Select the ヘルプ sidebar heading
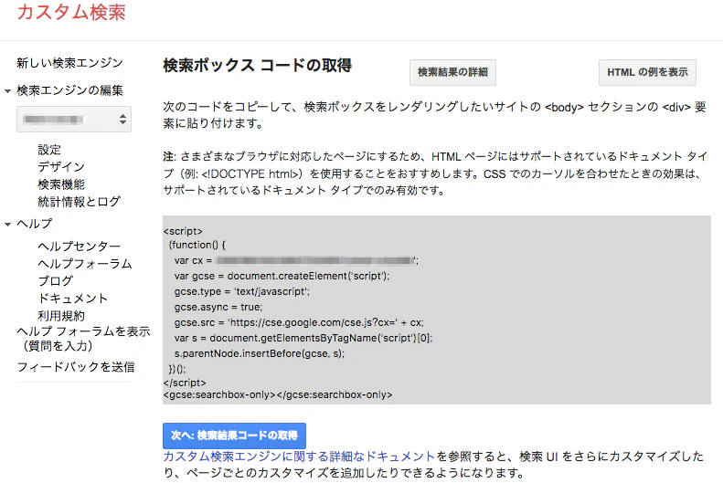This screenshot has height=483, width=723. coord(35,224)
